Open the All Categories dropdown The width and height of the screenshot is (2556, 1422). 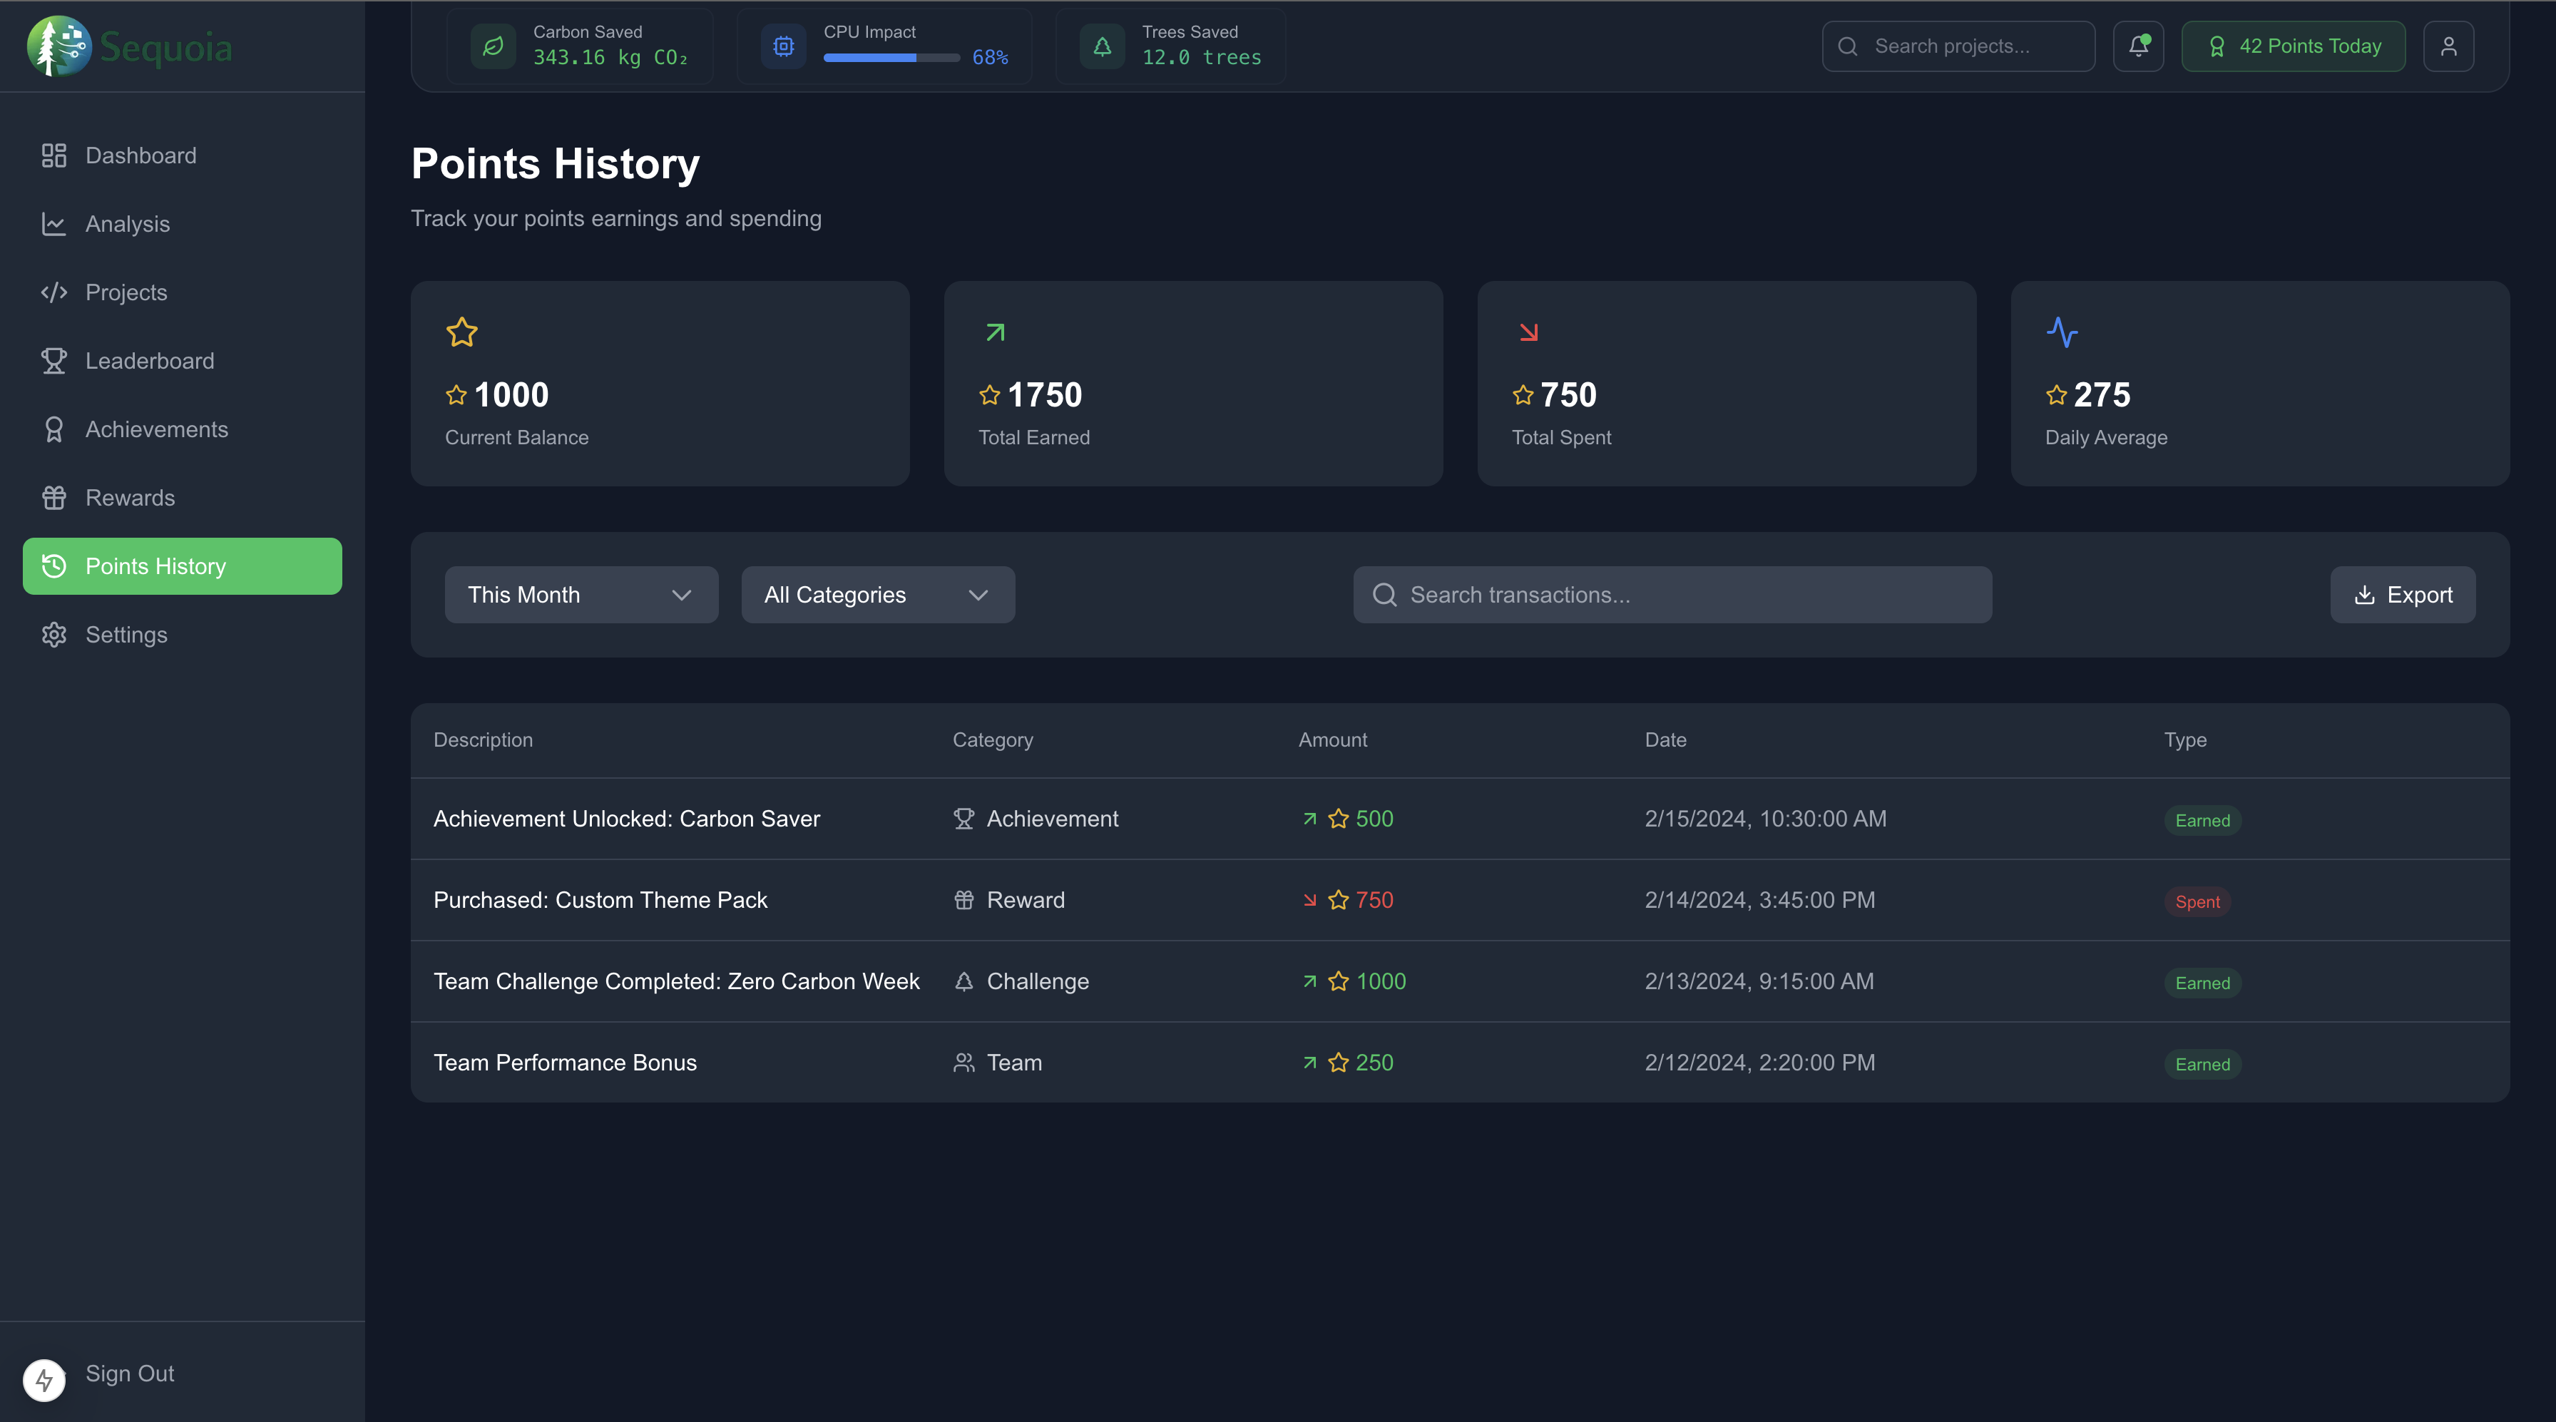tap(877, 595)
